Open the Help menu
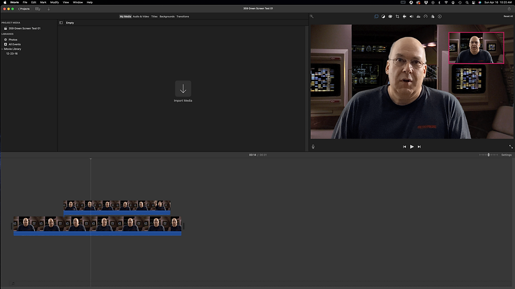The width and height of the screenshot is (515, 289). tap(90, 2)
